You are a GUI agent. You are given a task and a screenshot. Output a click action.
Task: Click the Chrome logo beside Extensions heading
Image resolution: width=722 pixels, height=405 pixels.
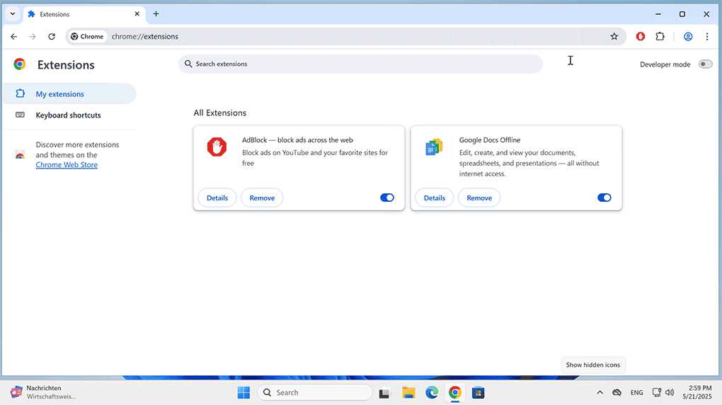(x=19, y=64)
